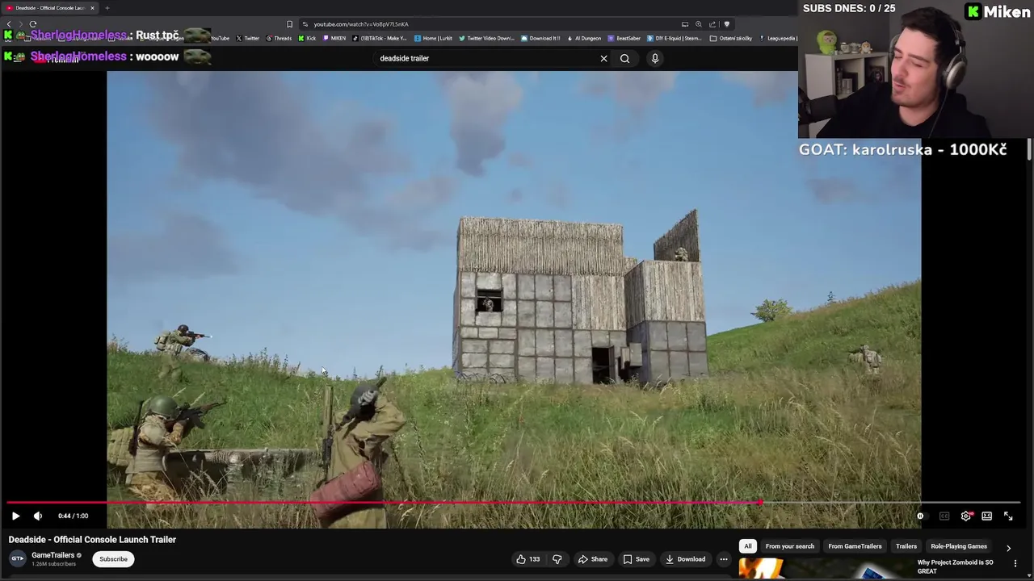Image resolution: width=1034 pixels, height=581 pixels.
Task: Click the video title text
Action: pos(92,540)
